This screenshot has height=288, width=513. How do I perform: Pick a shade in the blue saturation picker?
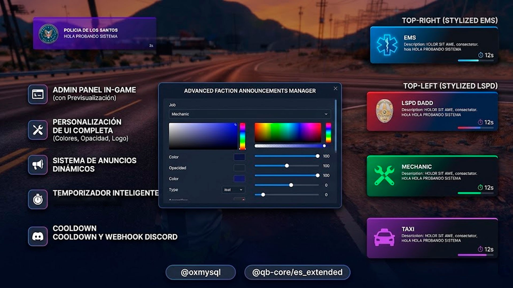tap(203, 136)
